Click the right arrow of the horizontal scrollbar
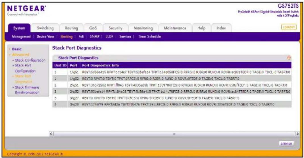 [x=297, y=134]
